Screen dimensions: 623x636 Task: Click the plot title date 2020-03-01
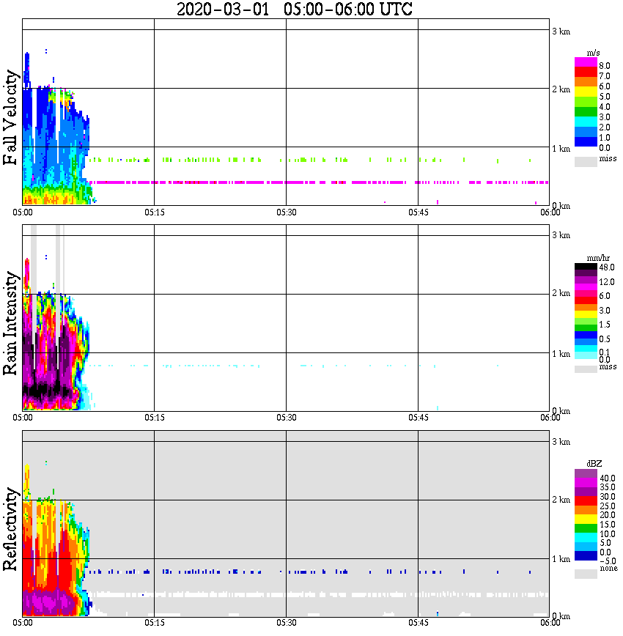(x=223, y=9)
